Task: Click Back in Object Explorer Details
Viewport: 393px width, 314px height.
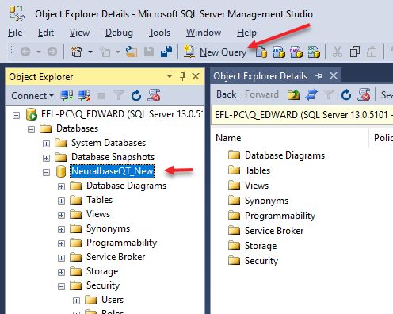Action: point(226,94)
